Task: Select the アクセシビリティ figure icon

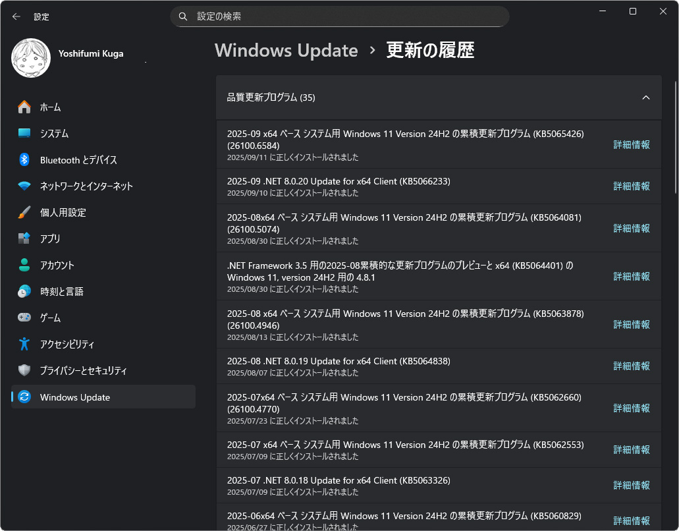Action: (24, 344)
